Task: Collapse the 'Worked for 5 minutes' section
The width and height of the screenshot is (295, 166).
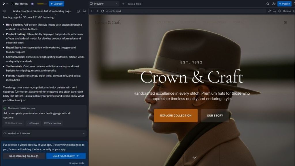Action: click(84, 133)
